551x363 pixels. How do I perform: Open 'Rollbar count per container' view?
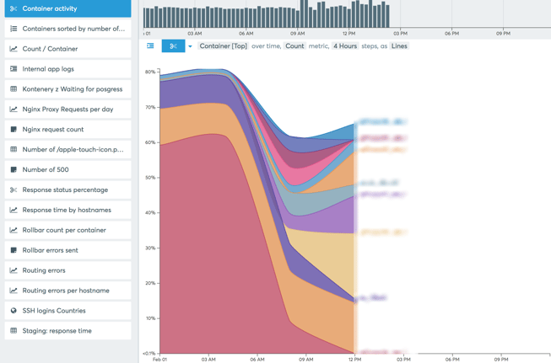(66, 230)
